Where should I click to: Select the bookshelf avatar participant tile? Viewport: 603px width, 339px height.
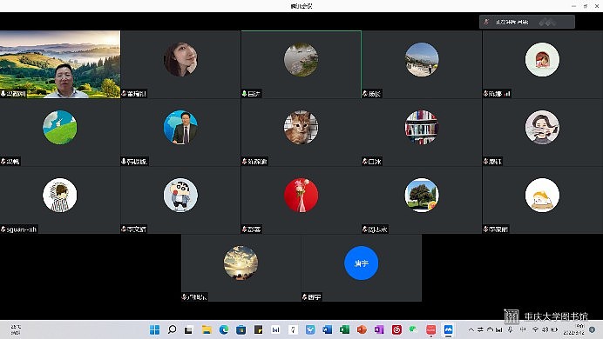coord(422,132)
